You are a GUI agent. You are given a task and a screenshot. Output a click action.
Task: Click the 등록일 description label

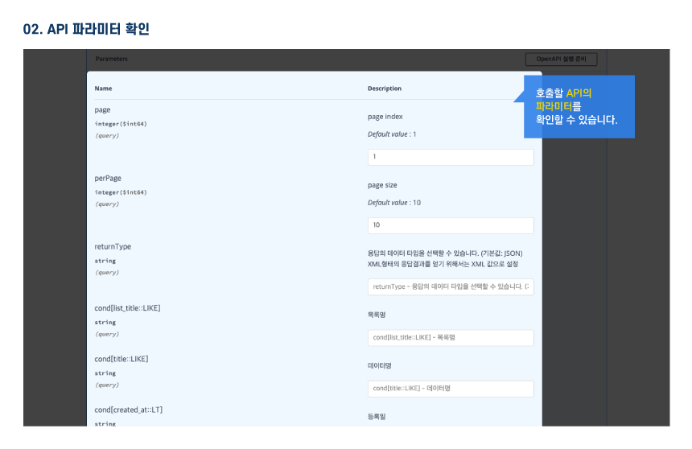click(378, 417)
